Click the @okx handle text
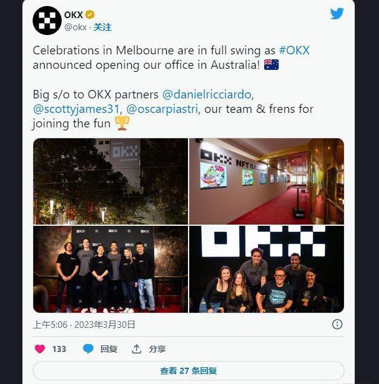 pos(76,27)
